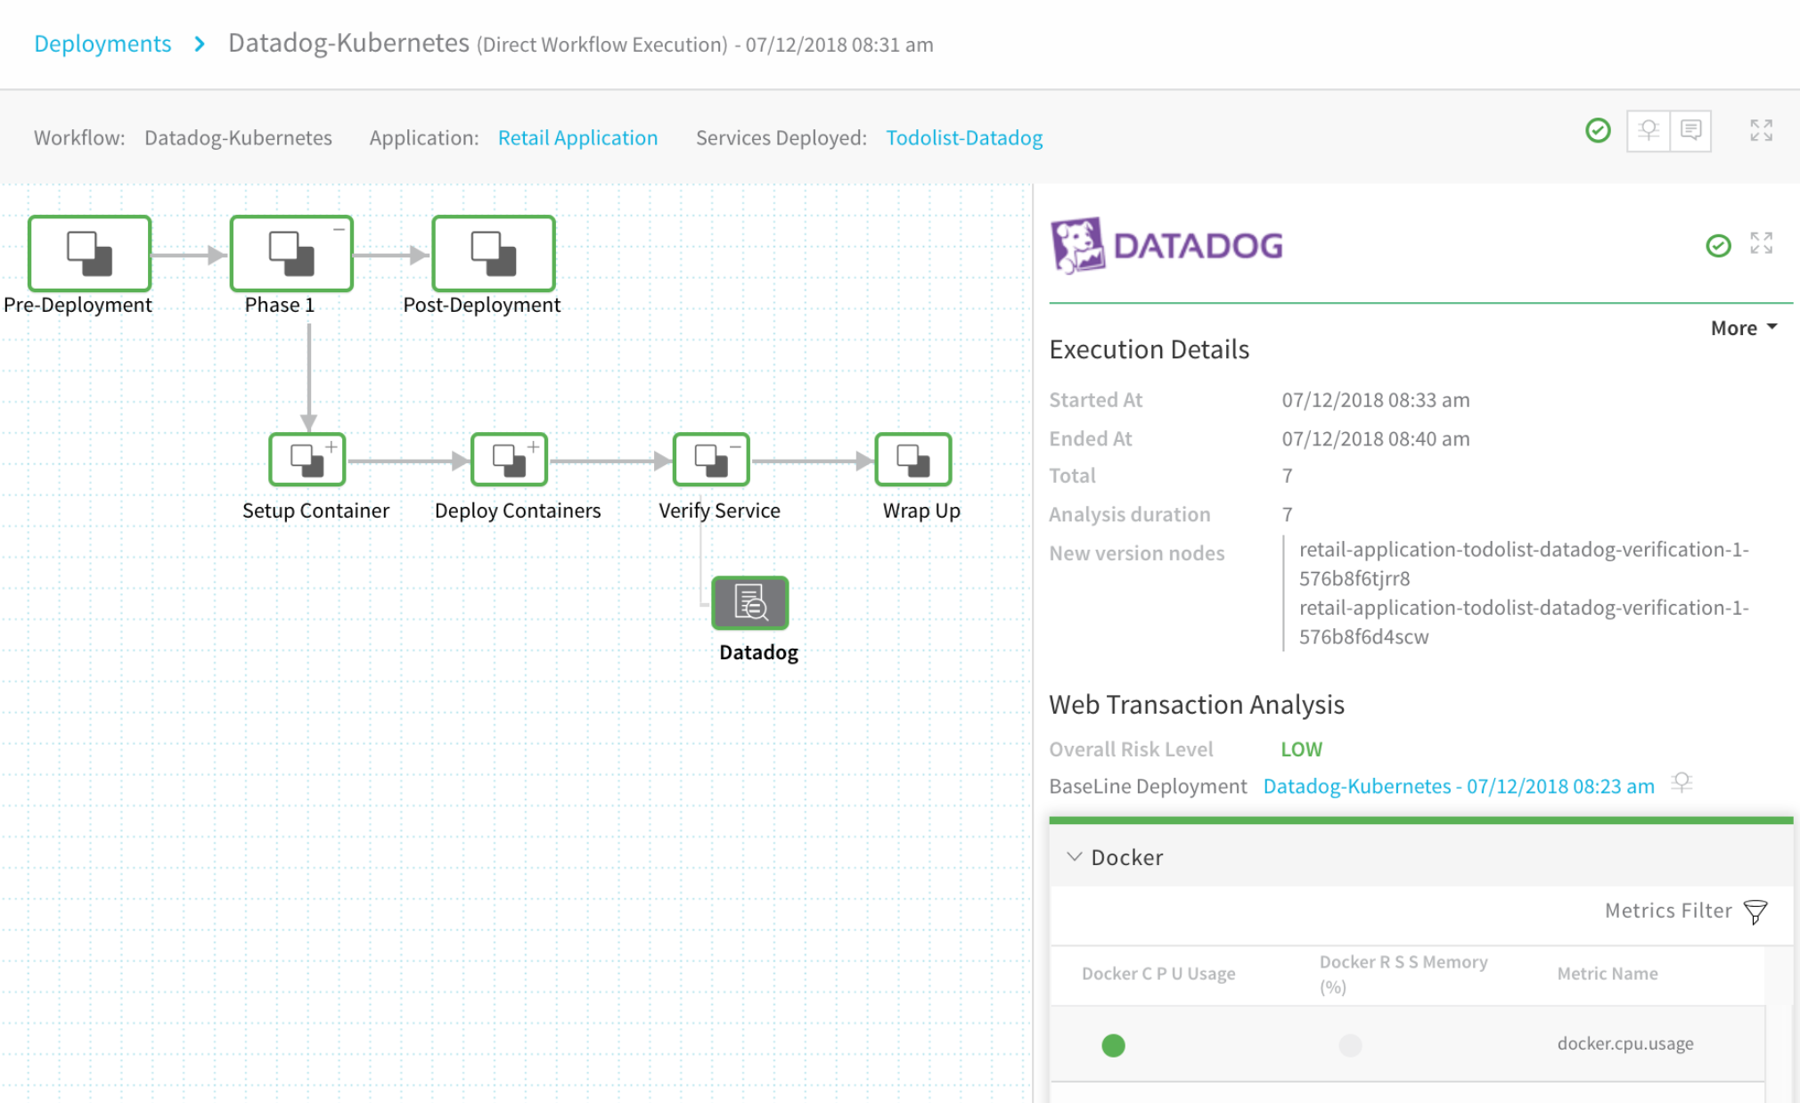Expand the Datadog details panel fullscreen
Image resolution: width=1800 pixels, height=1103 pixels.
coord(1761,243)
